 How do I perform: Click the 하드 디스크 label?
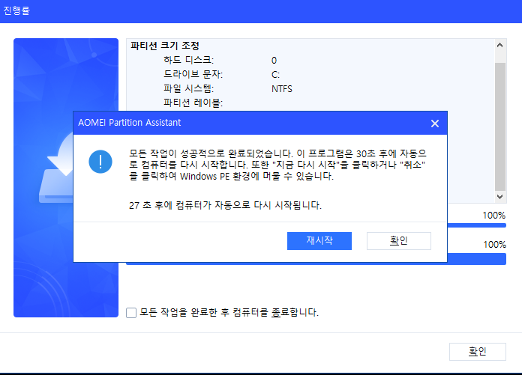188,60
